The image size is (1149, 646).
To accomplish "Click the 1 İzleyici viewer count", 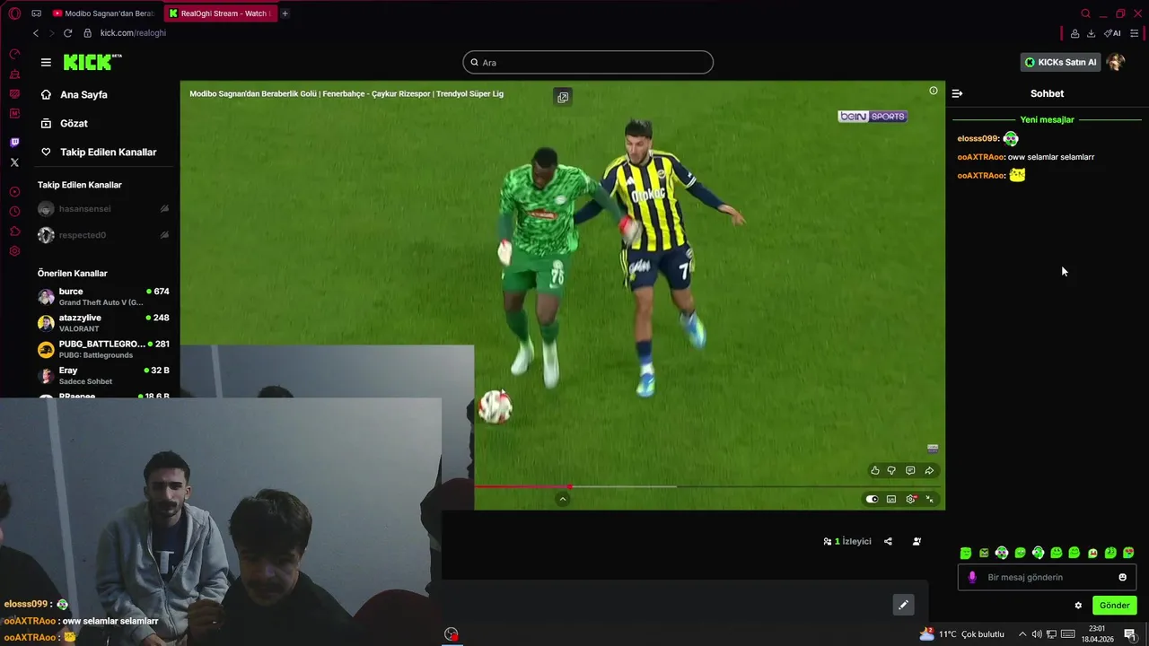I will click(x=847, y=541).
